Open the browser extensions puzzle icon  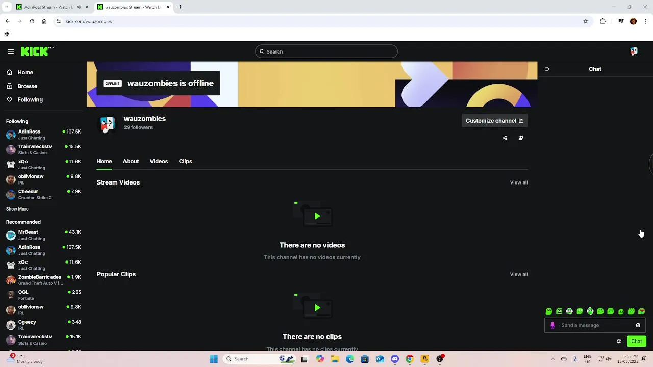point(603,21)
